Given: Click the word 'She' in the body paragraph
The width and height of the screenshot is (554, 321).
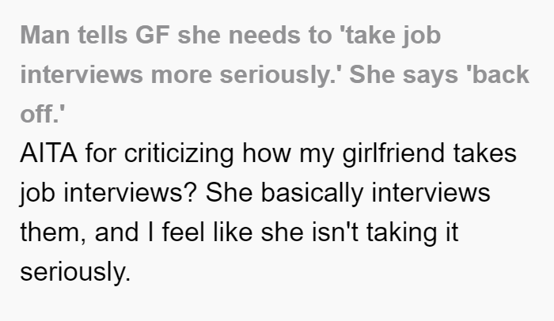Looking at the screenshot, I should 229,193.
